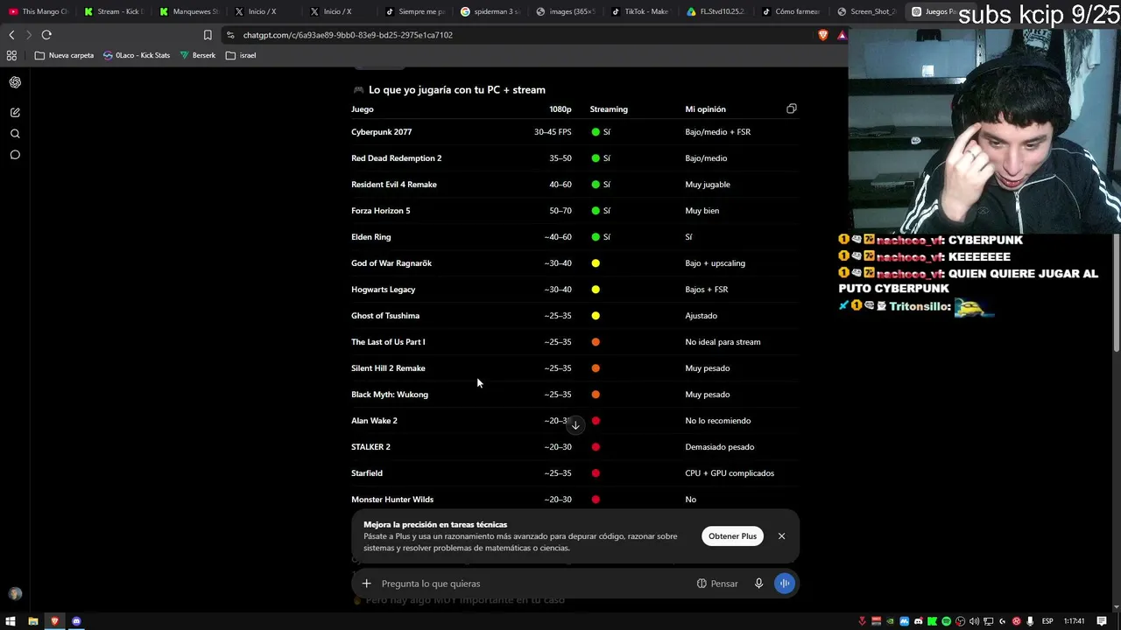Screen dimensions: 1121x630
Task: Jump to bottom of the conversation
Action: click(x=575, y=425)
